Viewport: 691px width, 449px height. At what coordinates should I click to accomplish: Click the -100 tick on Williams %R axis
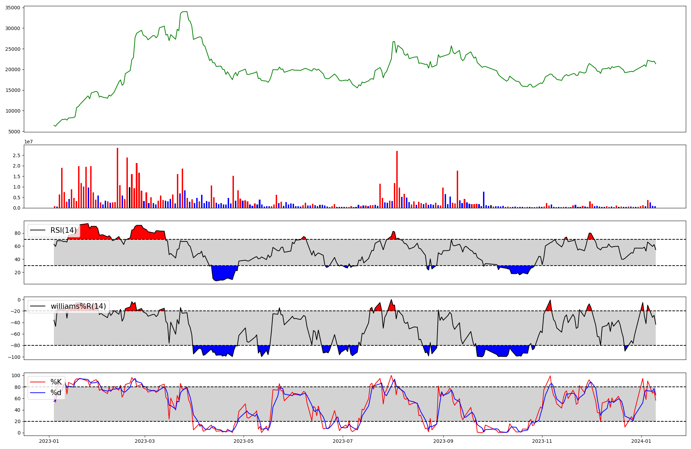[14, 357]
